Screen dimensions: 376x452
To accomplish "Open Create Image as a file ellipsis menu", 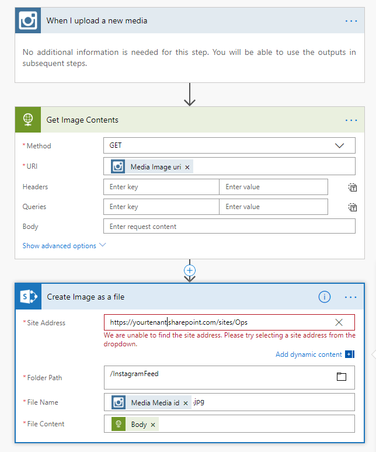I will pos(351,297).
